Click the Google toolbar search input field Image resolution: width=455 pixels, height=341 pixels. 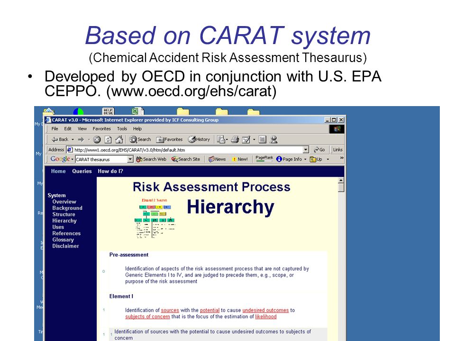point(101,159)
